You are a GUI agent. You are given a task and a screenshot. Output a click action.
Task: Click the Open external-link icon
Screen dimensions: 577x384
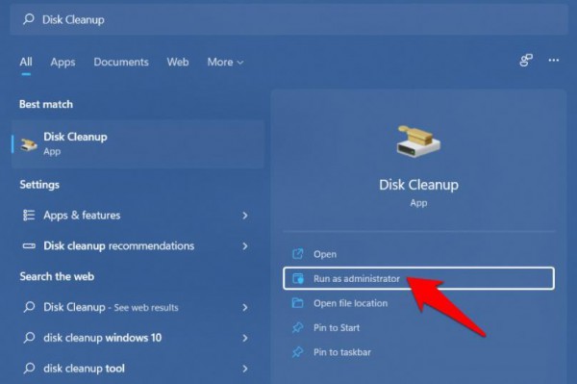point(297,254)
